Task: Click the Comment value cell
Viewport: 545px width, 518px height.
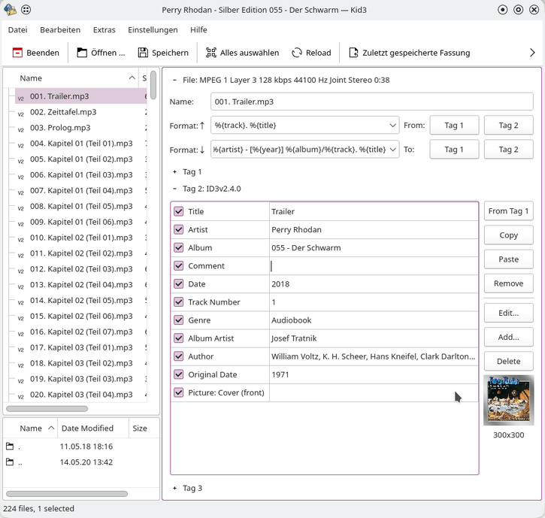Action: [374, 266]
